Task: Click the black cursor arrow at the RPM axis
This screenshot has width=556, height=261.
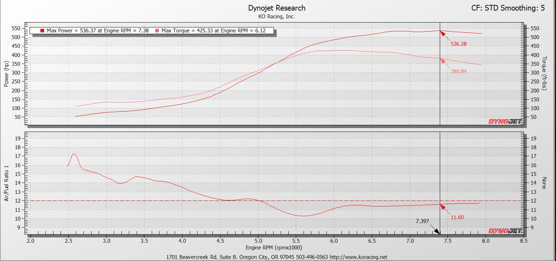Action: [x=436, y=231]
